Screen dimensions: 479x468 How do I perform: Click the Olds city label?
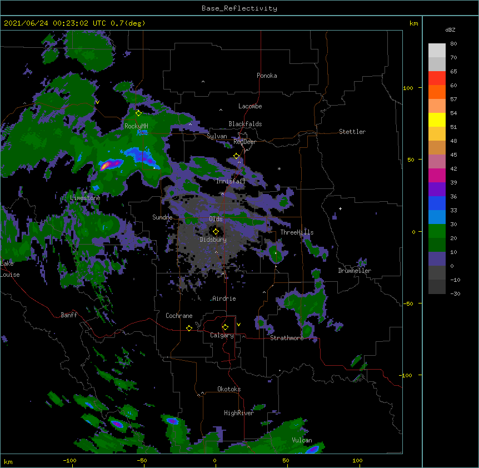pyautogui.click(x=216, y=219)
